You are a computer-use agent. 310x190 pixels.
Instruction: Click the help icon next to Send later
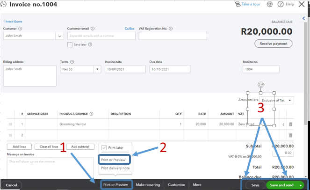90,44
